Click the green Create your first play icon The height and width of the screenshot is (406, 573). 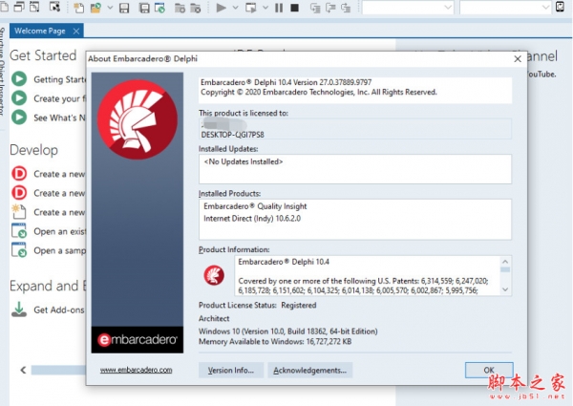pyautogui.click(x=19, y=98)
